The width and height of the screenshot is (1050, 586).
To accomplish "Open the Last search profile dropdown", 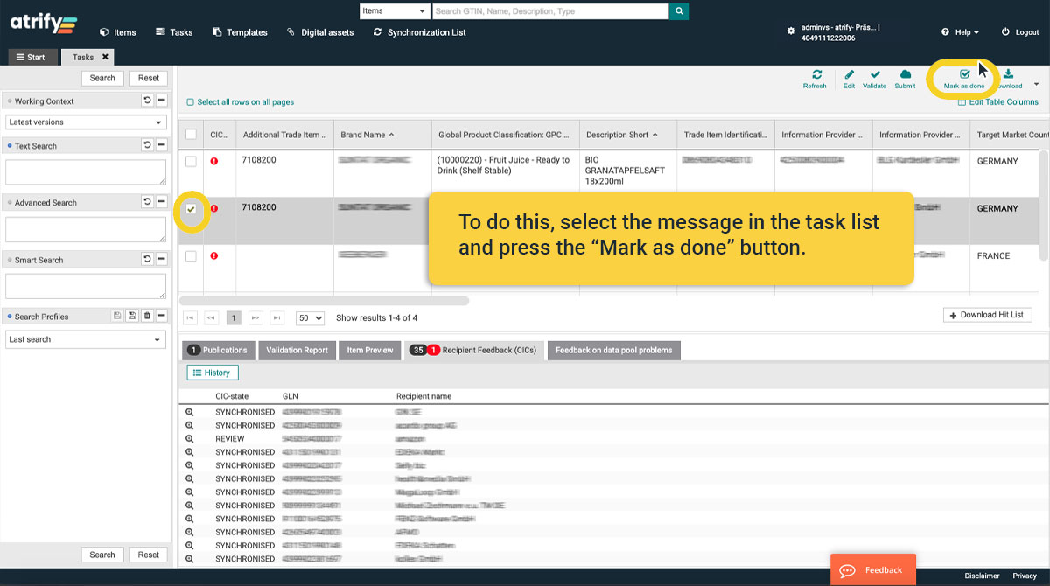I will 86,339.
